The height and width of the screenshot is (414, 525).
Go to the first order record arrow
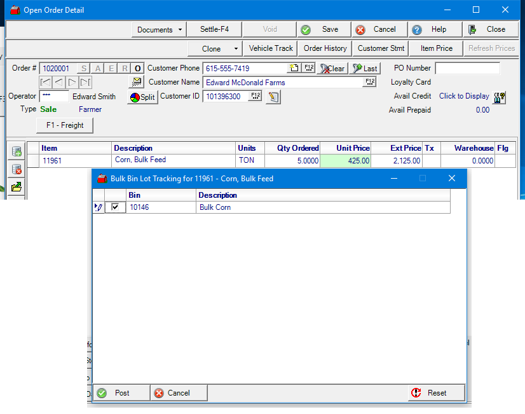(x=45, y=81)
